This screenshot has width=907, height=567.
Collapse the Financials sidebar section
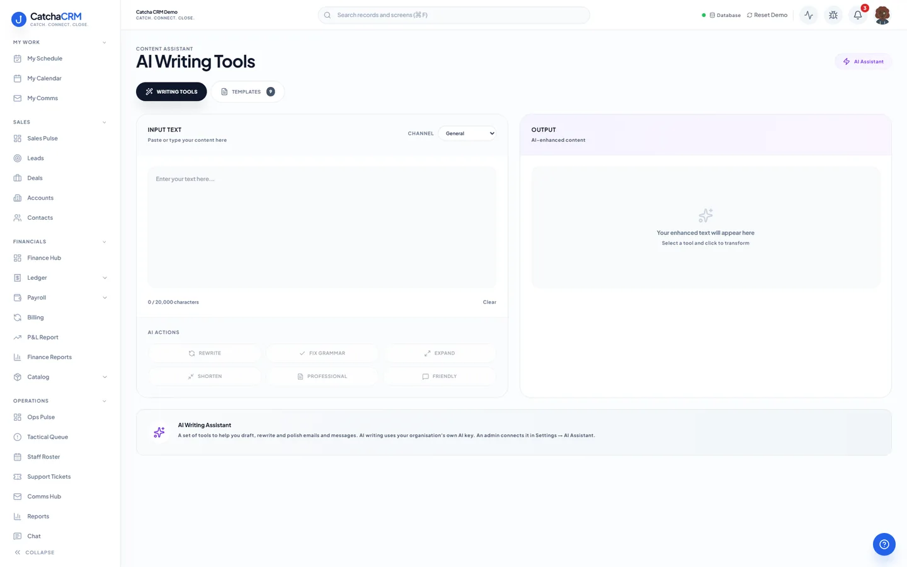pos(105,242)
